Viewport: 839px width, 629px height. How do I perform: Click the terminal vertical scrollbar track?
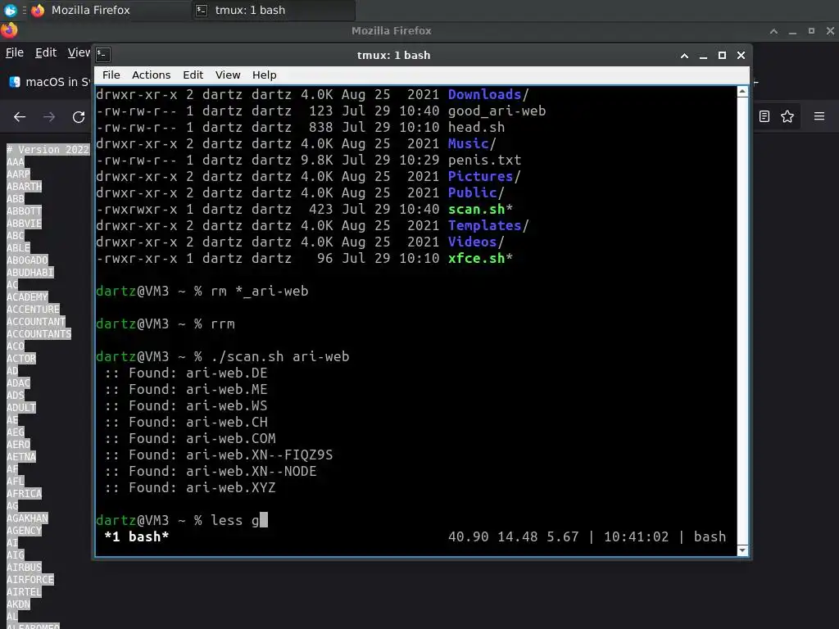tap(742, 321)
